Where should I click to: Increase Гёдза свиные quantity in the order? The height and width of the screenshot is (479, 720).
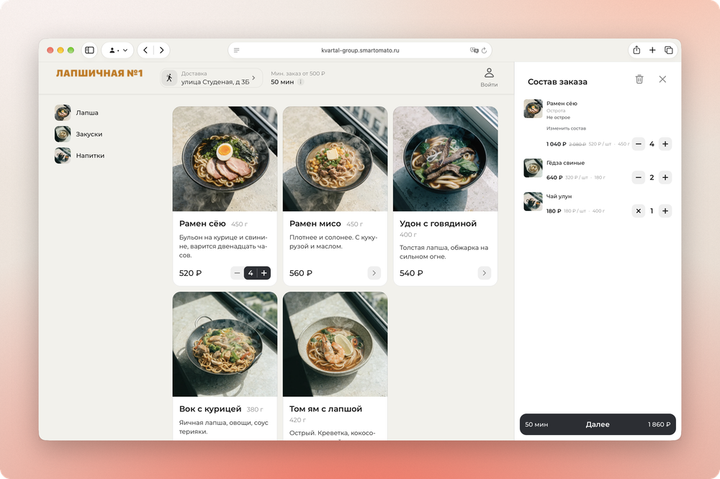tap(665, 177)
